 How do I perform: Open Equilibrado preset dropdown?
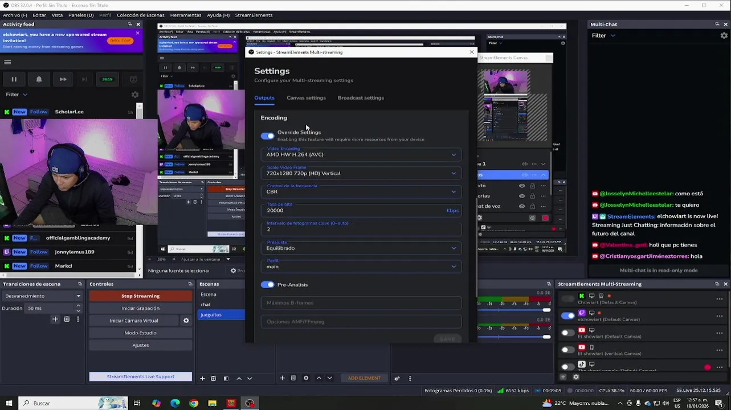(361, 248)
